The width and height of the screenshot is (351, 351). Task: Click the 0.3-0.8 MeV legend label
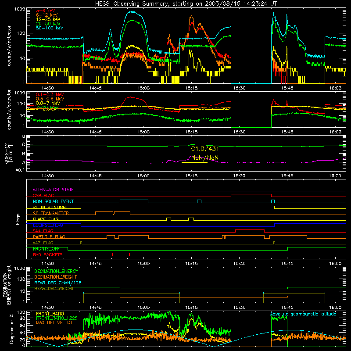pos(50,99)
